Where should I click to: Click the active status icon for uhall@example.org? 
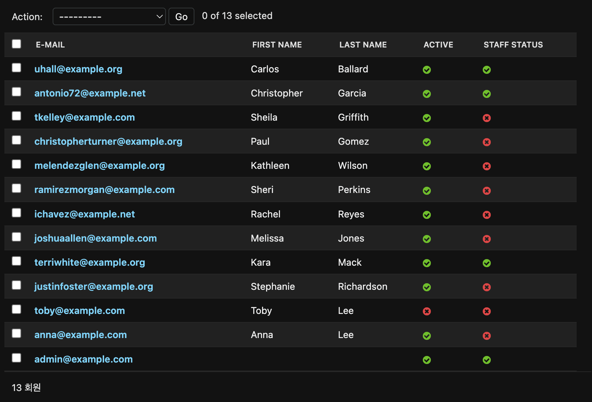click(x=427, y=70)
